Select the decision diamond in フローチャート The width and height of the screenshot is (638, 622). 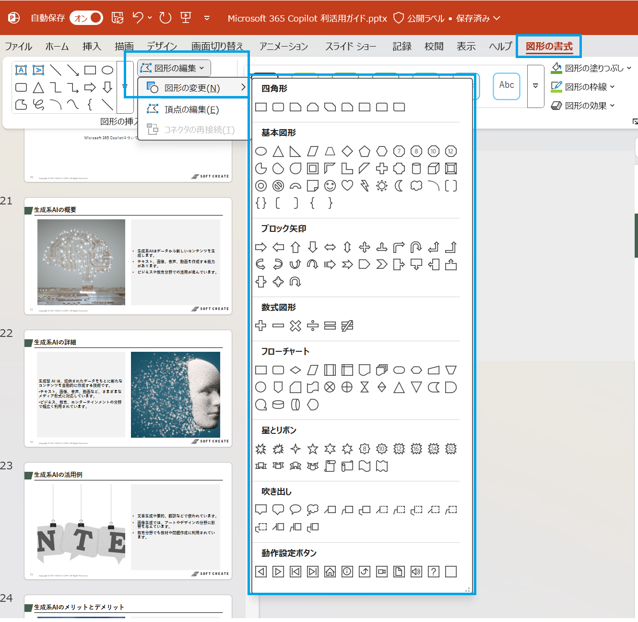tap(295, 370)
